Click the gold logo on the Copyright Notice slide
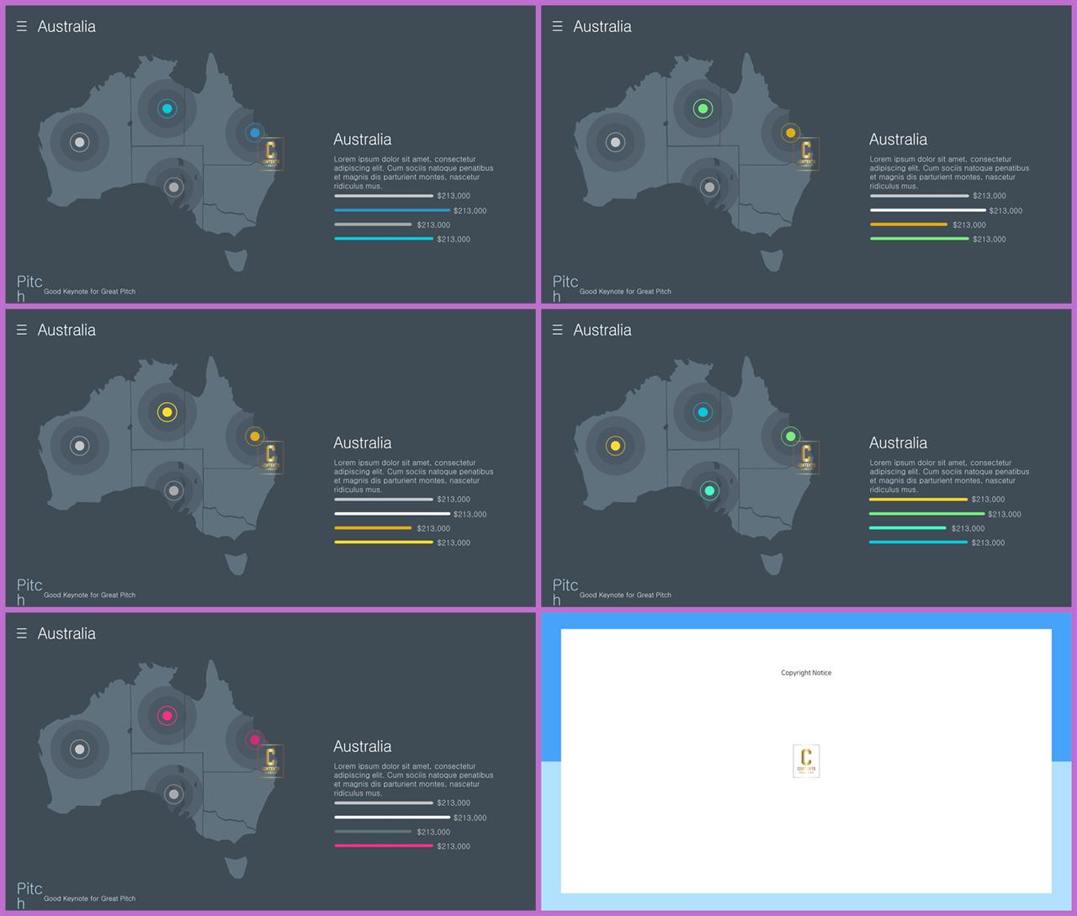This screenshot has height=916, width=1077. (806, 761)
